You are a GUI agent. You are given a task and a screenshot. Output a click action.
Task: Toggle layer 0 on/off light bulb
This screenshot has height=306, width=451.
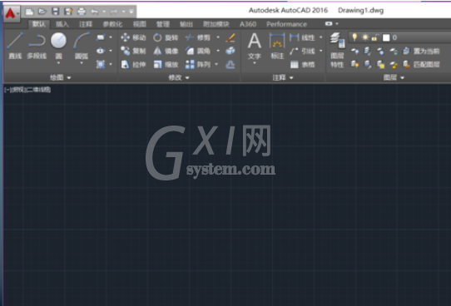point(354,37)
